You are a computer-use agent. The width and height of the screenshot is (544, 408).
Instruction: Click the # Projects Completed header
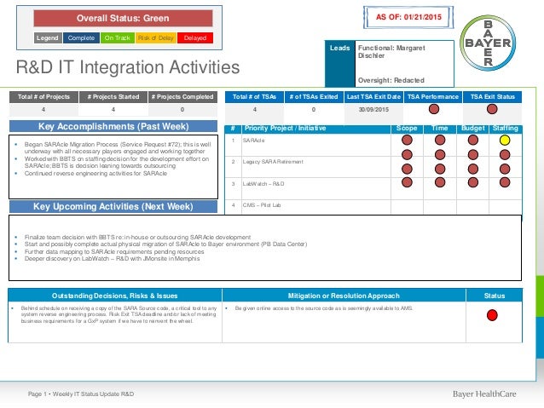coord(182,97)
